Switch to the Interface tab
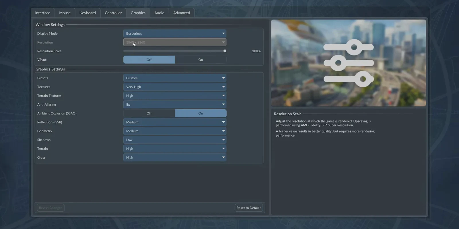The width and height of the screenshot is (459, 229). (42, 13)
